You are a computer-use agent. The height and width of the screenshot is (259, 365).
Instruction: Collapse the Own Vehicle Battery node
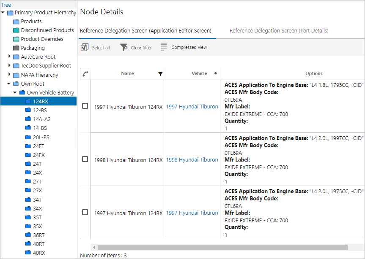(15, 92)
